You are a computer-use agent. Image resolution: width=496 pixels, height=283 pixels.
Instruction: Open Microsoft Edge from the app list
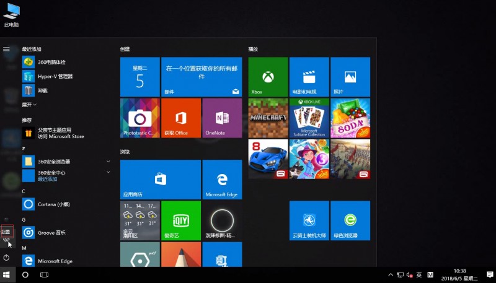[x=66, y=261]
